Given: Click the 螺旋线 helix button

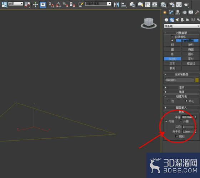Looking at the screenshot, I should point(191,64).
